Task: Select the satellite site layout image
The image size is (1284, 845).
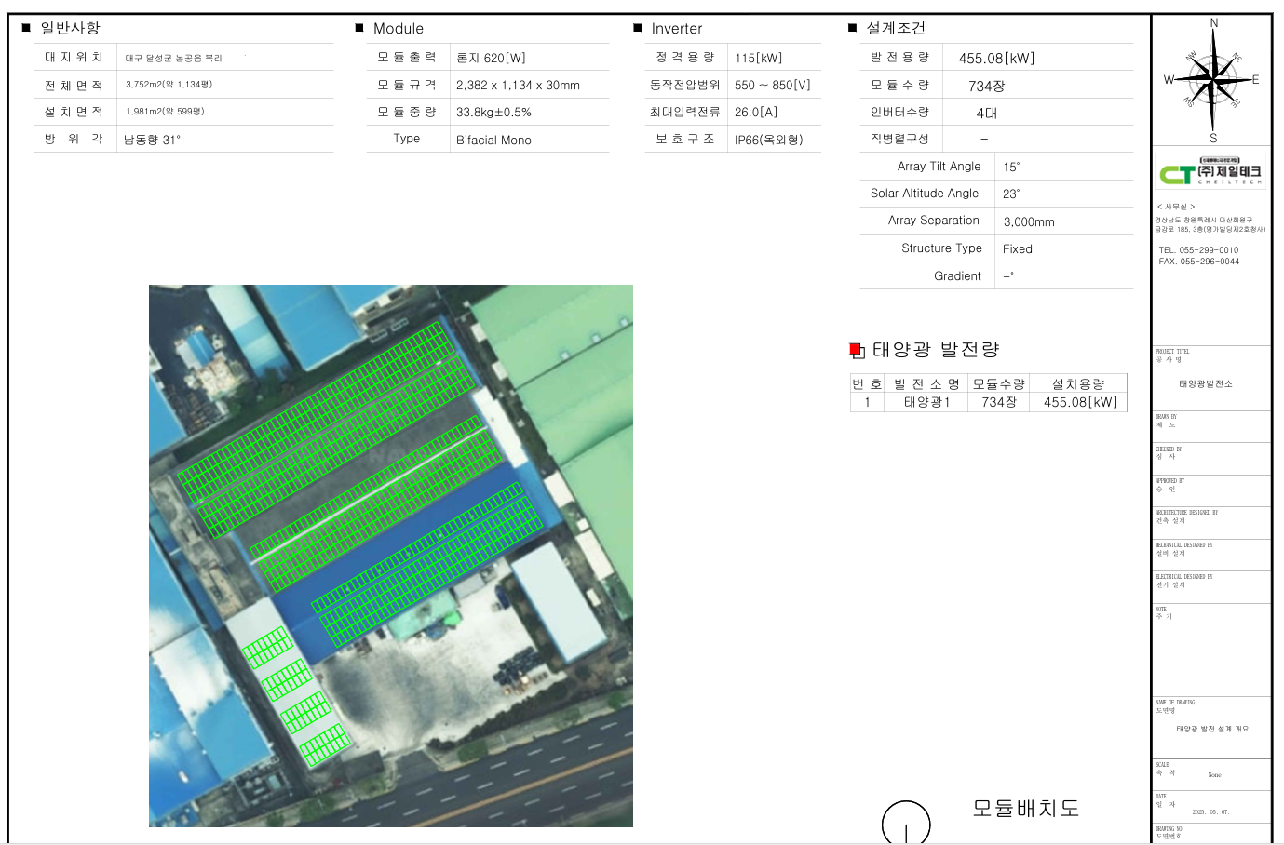Action: [x=391, y=556]
